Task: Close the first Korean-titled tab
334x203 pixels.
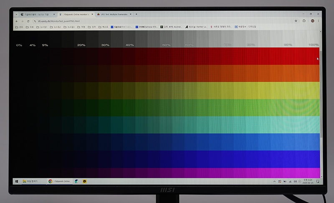Action: coord(54,15)
